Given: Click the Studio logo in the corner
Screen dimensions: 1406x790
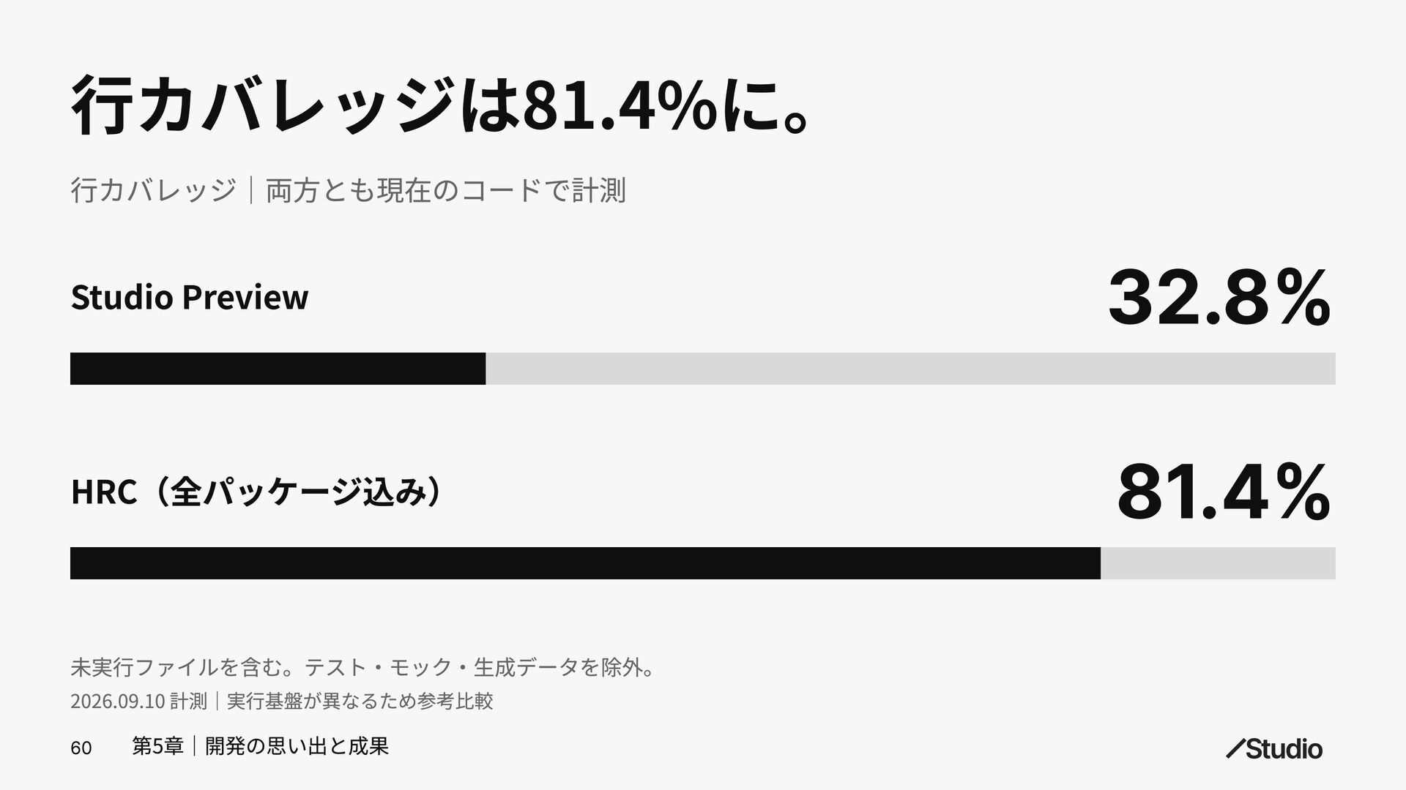Looking at the screenshot, I should click(1274, 749).
